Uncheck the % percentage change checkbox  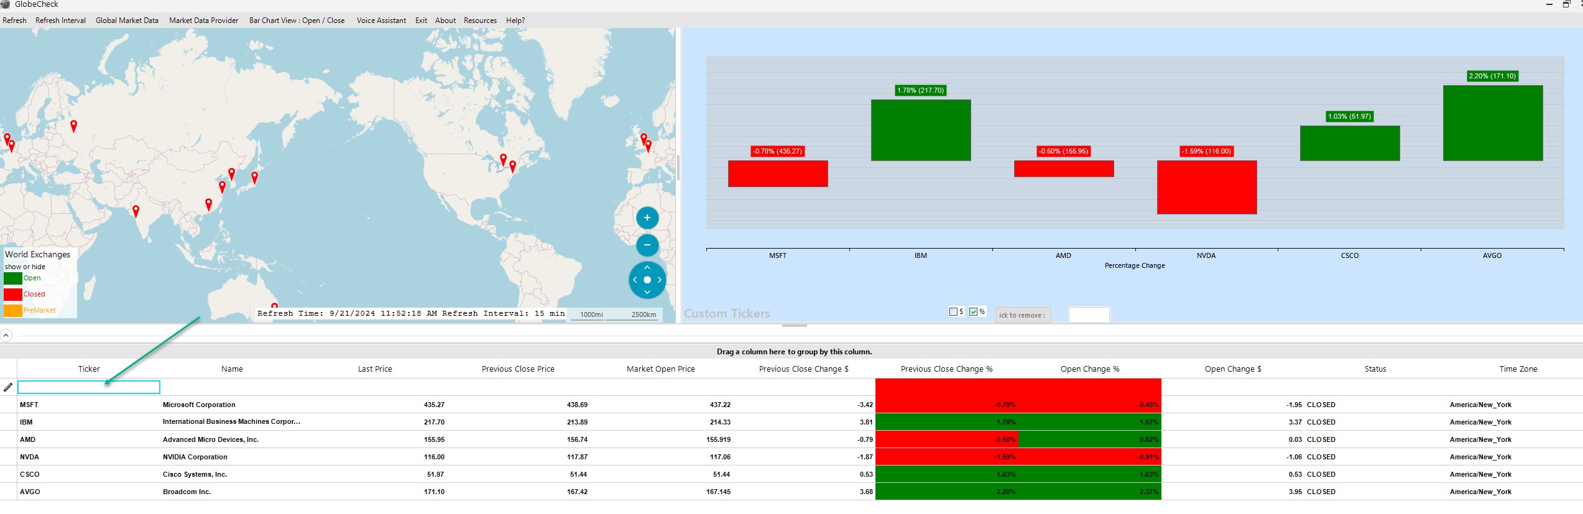click(x=974, y=312)
